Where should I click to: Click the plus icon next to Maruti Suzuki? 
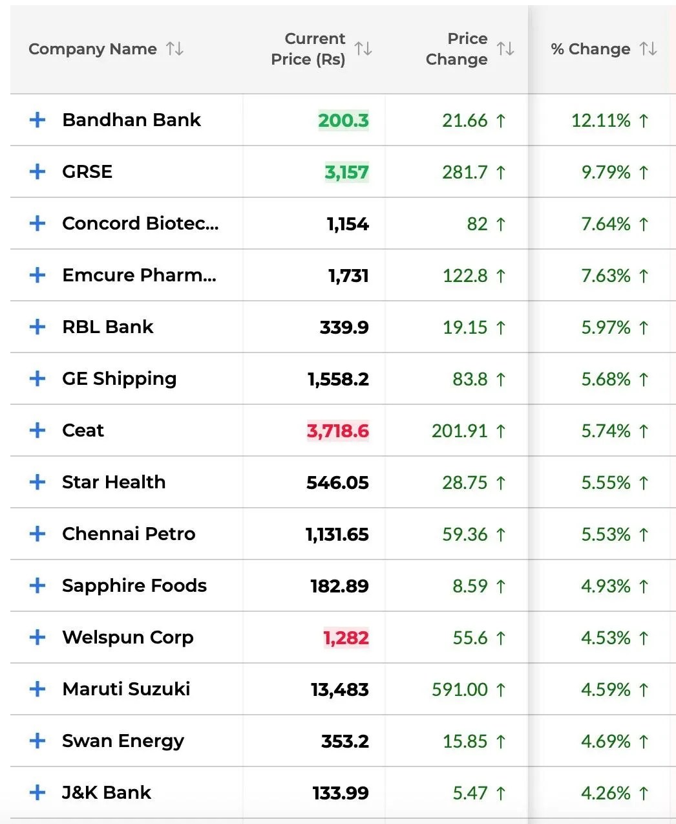click(37, 689)
